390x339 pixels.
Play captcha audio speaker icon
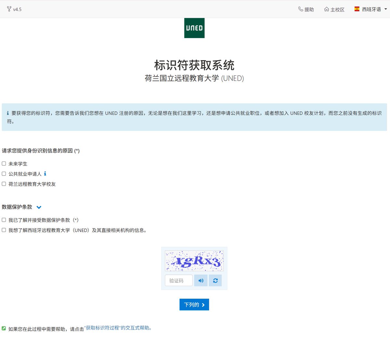201,280
